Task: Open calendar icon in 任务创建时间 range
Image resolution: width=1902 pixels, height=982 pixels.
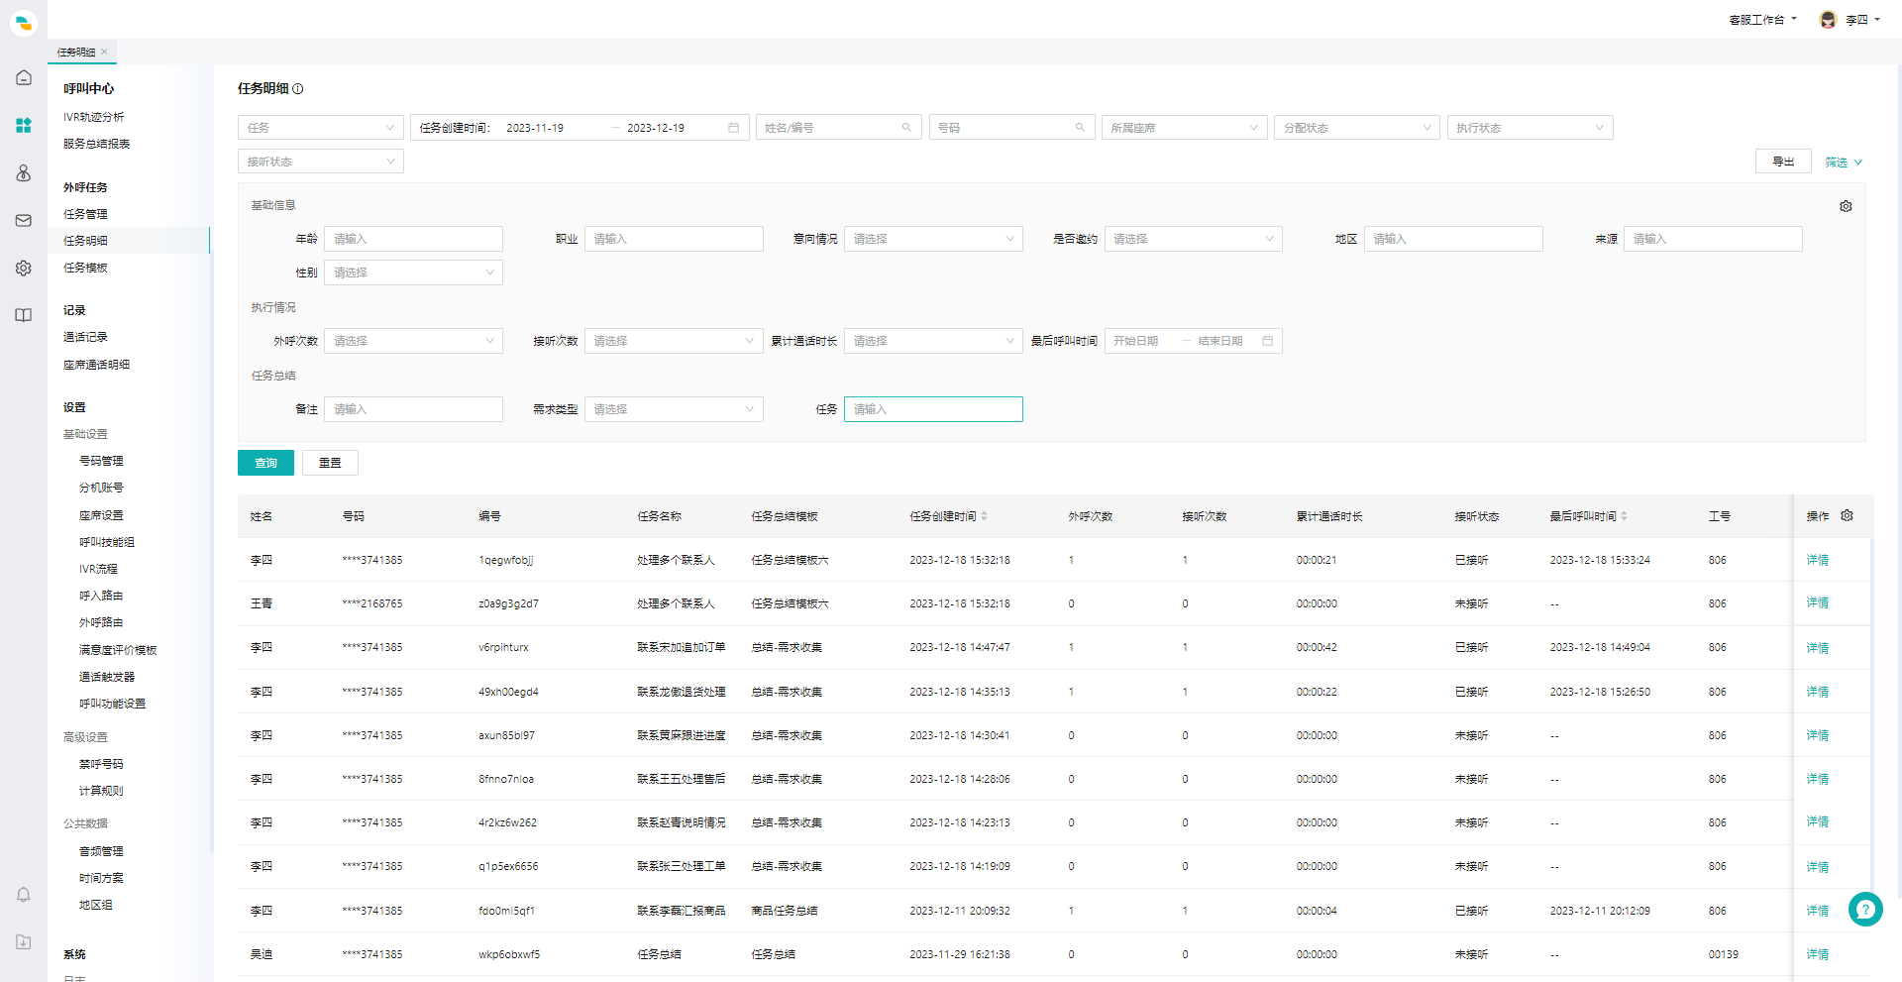Action: [733, 128]
